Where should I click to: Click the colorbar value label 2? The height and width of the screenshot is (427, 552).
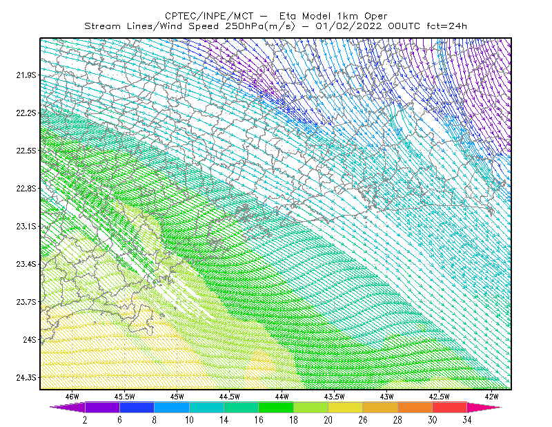pyautogui.click(x=85, y=420)
